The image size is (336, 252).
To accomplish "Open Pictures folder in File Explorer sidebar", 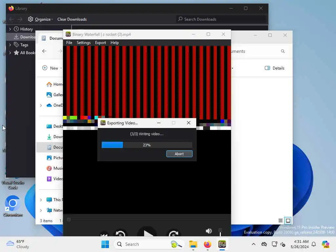I will click(x=55, y=158).
